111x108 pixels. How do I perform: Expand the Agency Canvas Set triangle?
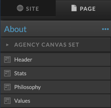[7, 45]
